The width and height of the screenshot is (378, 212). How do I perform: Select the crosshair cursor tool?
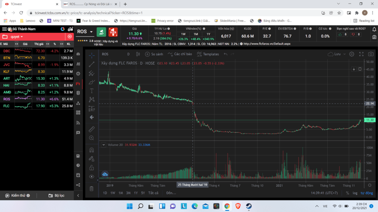pyautogui.click(x=92, y=55)
